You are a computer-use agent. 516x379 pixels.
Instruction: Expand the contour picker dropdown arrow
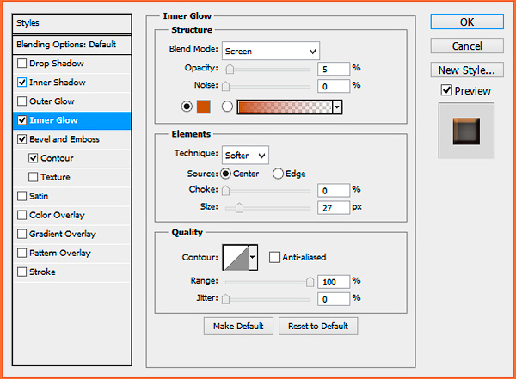point(253,257)
